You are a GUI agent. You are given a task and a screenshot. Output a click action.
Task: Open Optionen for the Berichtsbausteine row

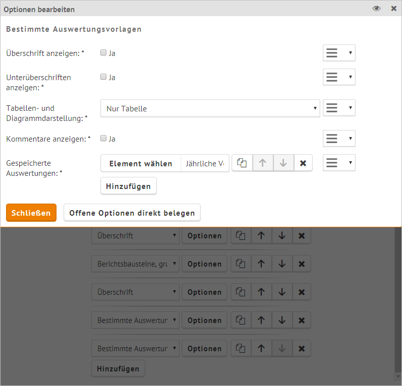click(204, 264)
